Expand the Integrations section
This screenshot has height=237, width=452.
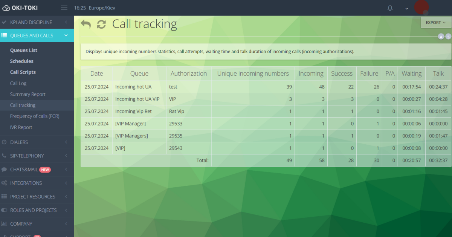coord(37,183)
